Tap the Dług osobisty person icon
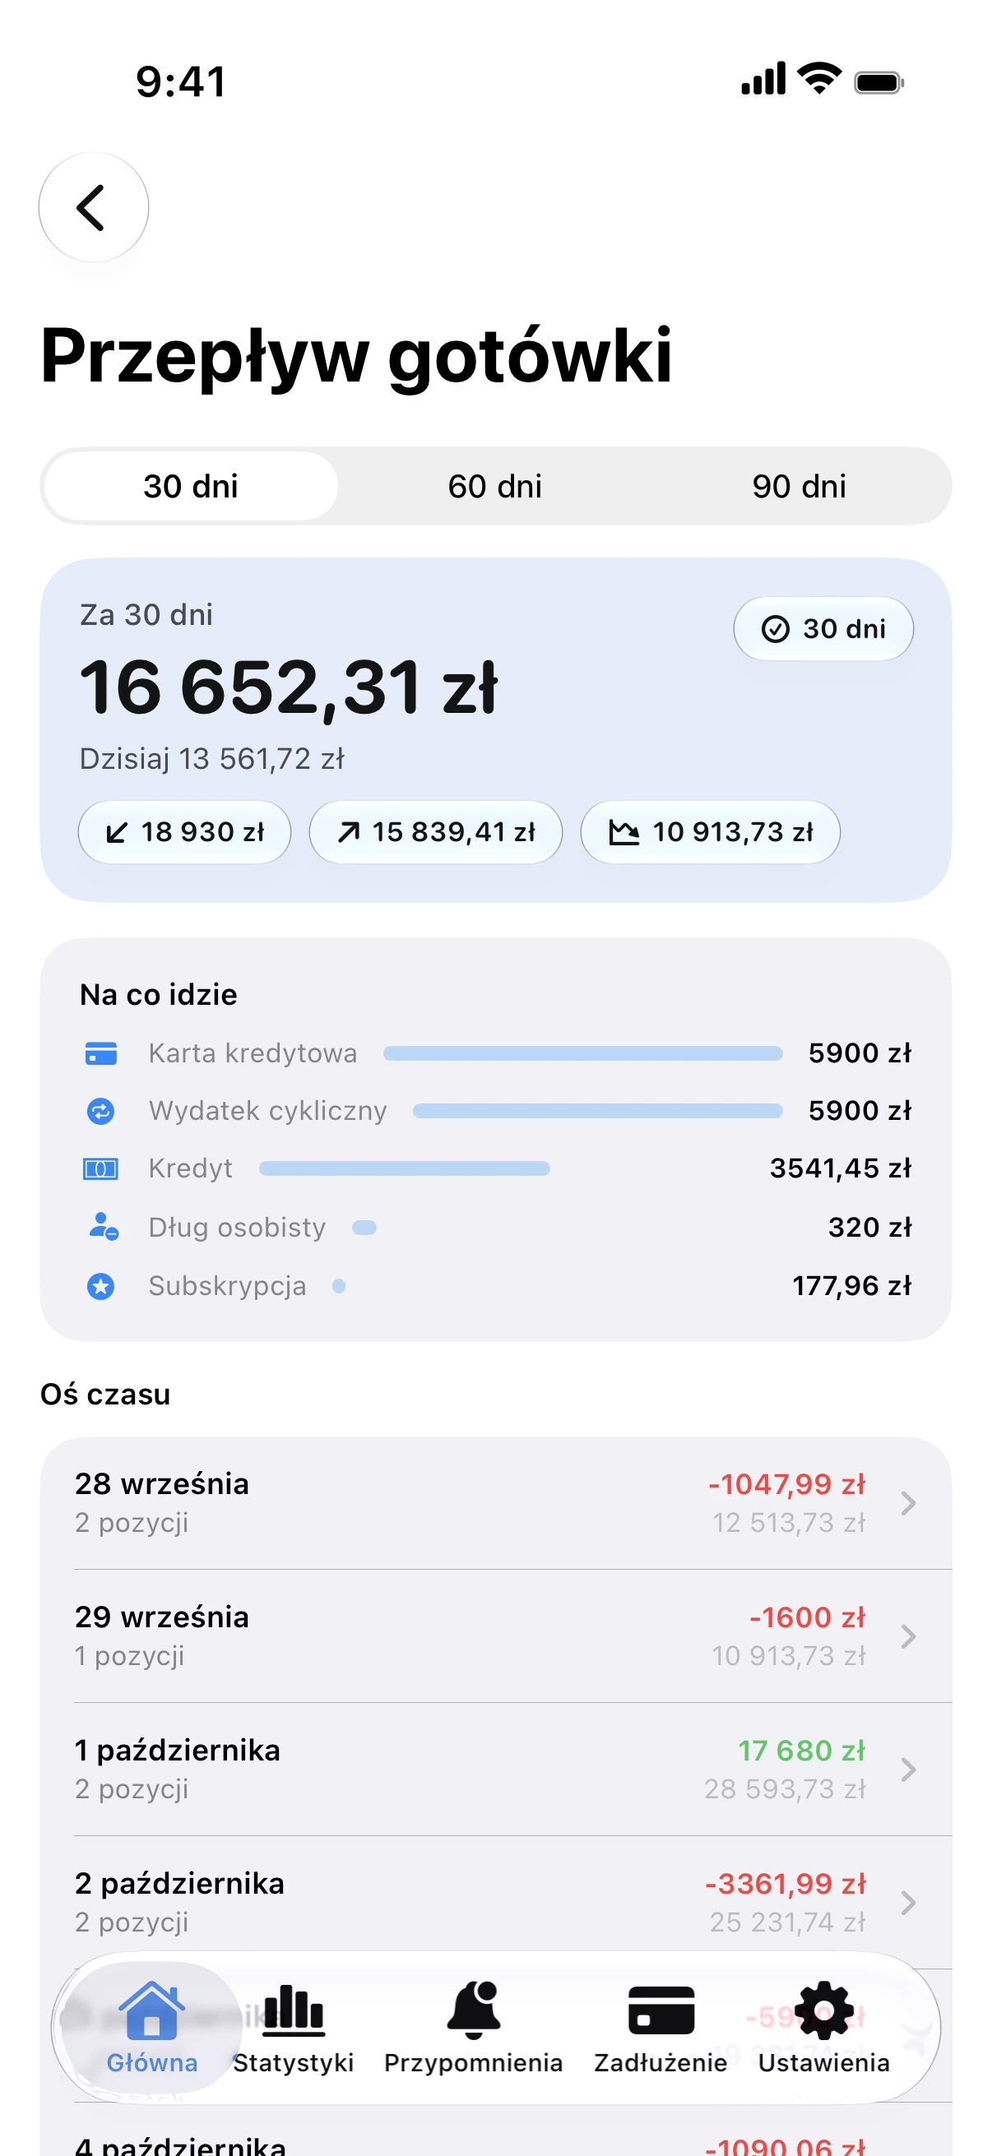Screen dimensions: 992x2156 click(x=103, y=1226)
